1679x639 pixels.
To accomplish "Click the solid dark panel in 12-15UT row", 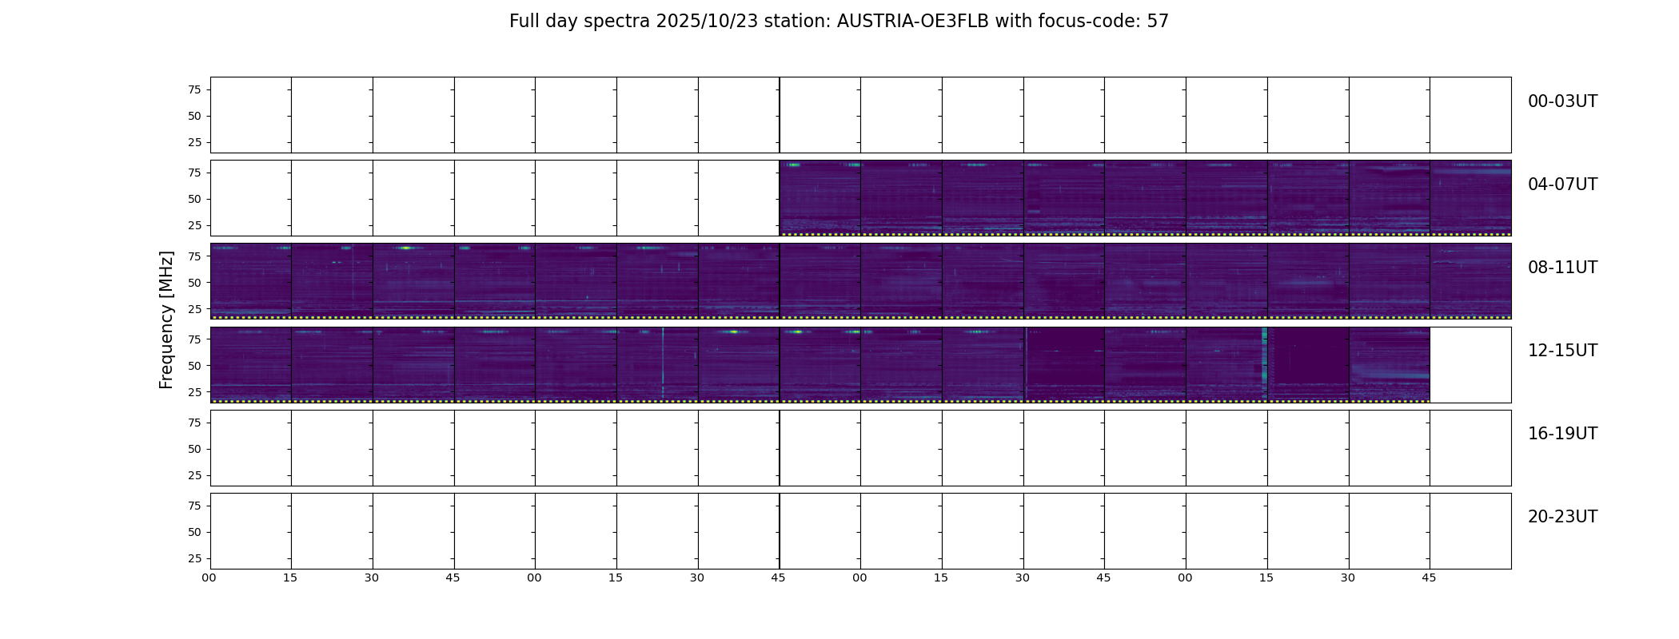I will coord(1308,364).
